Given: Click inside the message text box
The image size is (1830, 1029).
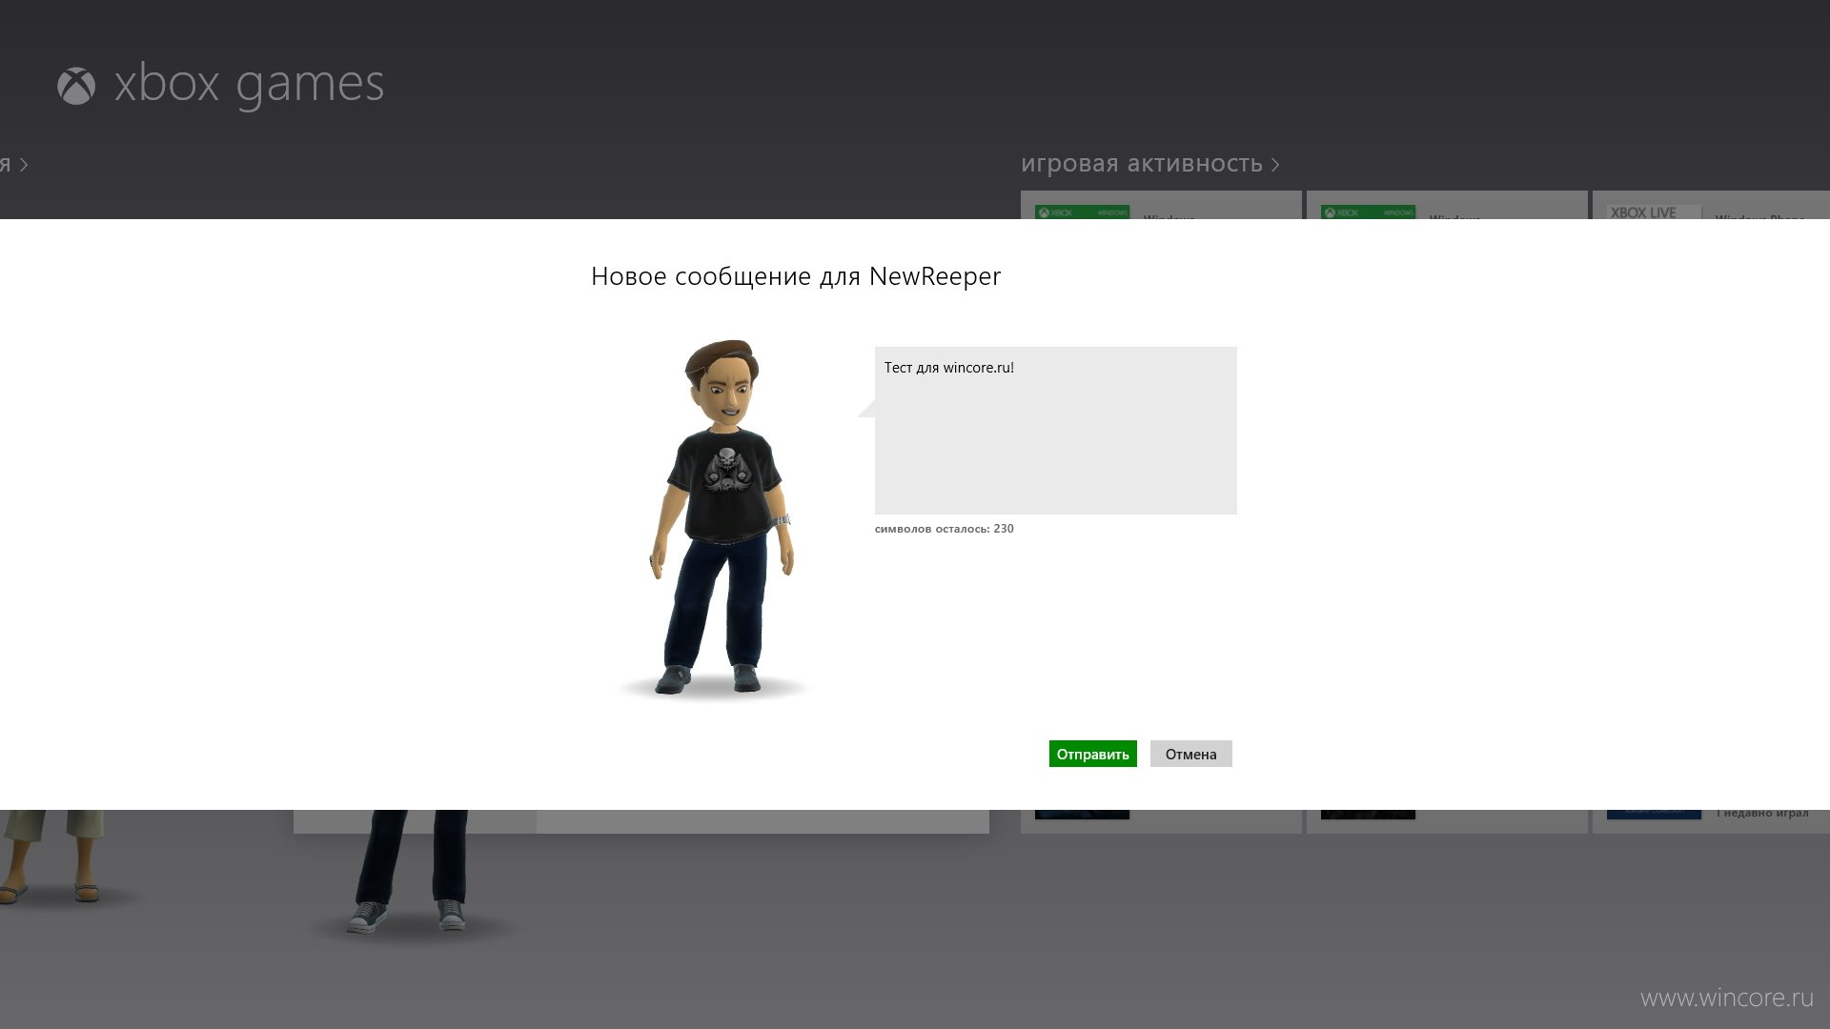Looking at the screenshot, I should pyautogui.click(x=1055, y=431).
